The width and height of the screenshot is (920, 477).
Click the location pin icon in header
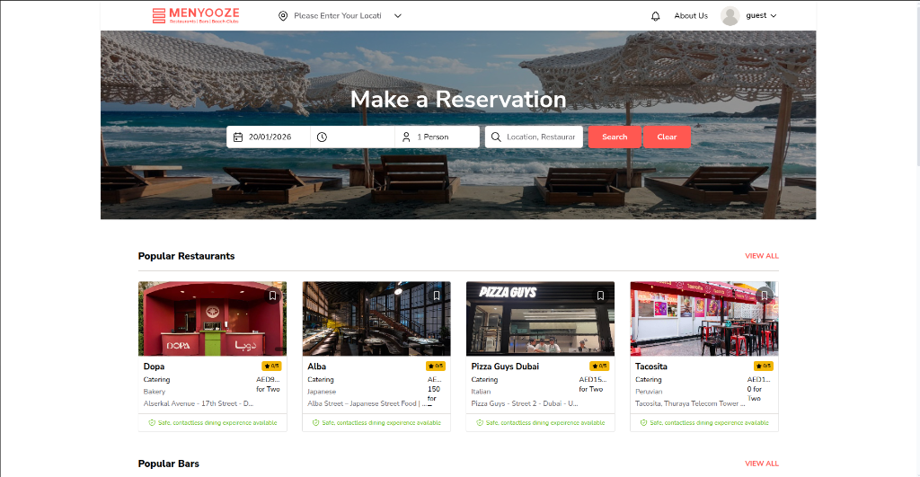(x=283, y=16)
